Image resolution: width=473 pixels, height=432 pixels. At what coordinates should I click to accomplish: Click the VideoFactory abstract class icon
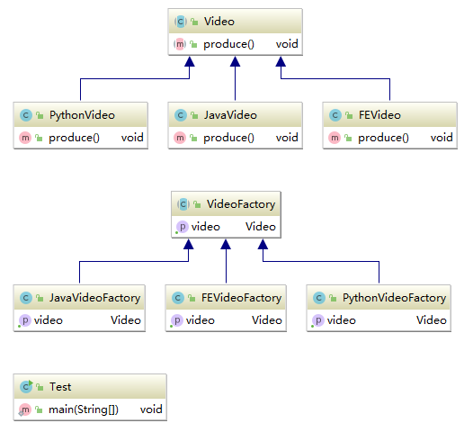tap(183, 204)
